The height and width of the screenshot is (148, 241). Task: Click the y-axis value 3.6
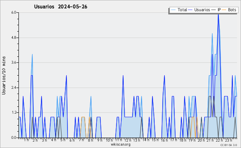(14, 62)
